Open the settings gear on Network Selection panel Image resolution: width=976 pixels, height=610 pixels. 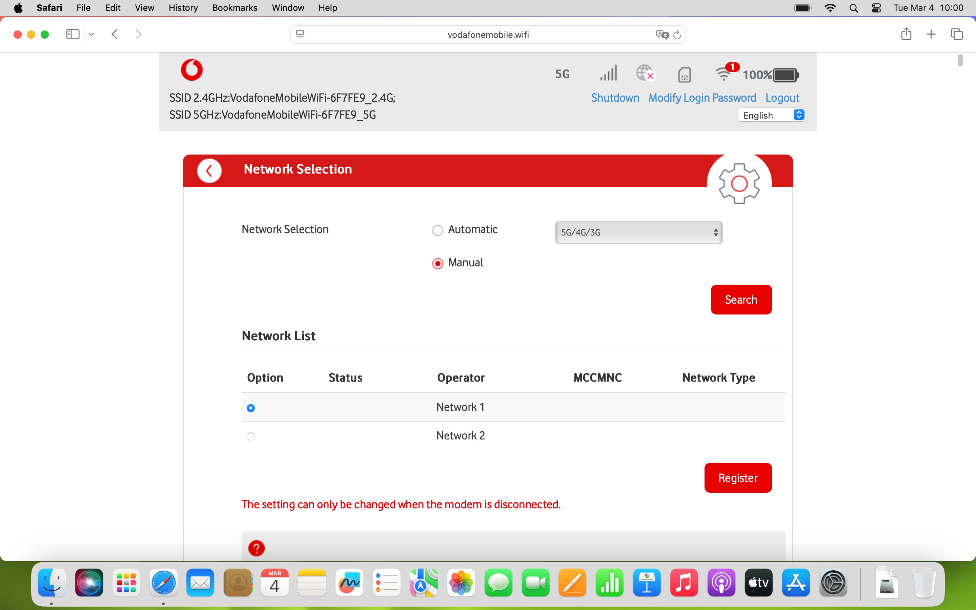pos(740,183)
